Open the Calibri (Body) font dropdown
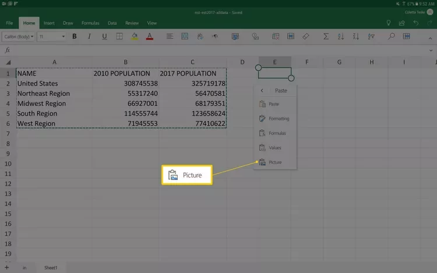This screenshot has height=273, width=437. point(19,37)
